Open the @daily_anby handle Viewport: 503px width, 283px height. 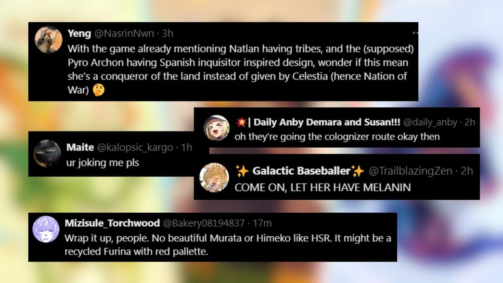[x=430, y=122]
